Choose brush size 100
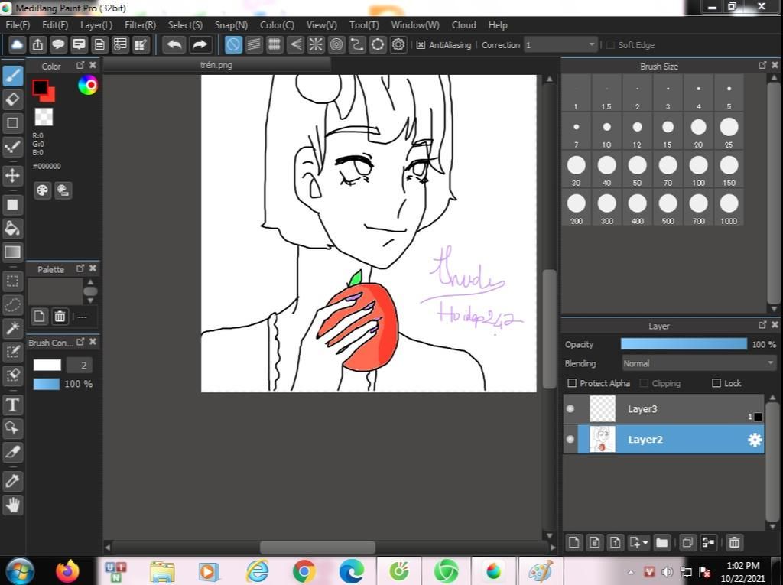The height and width of the screenshot is (585, 783). 698,169
